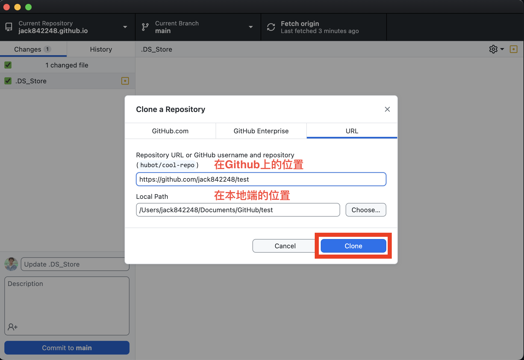Click the add co-authors icon
524x360 pixels.
click(12, 327)
